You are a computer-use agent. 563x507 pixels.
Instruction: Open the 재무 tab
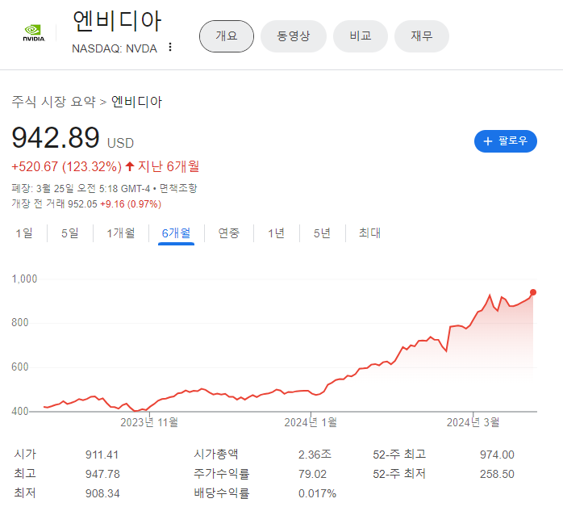point(422,36)
